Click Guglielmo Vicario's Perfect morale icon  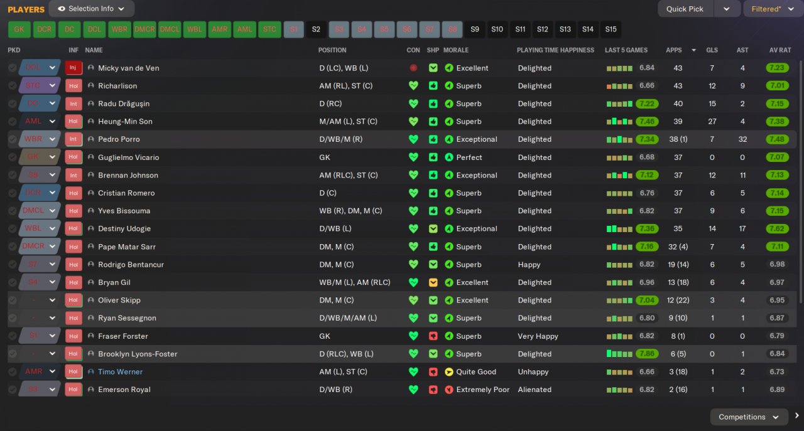tap(448, 157)
